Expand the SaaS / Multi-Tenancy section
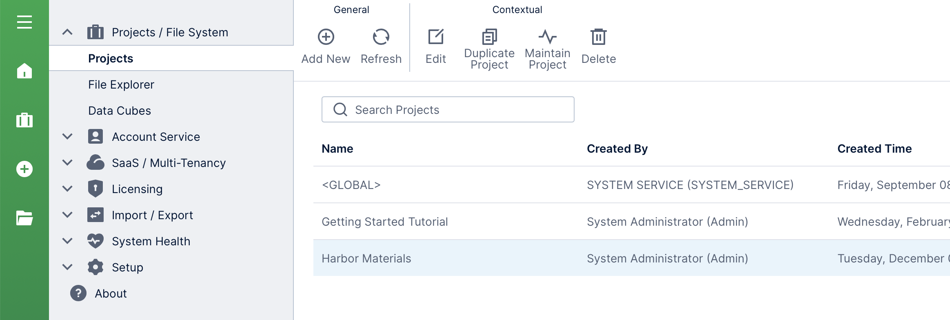This screenshot has height=320, width=950. pos(67,163)
